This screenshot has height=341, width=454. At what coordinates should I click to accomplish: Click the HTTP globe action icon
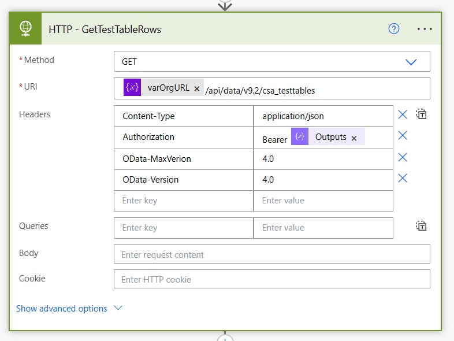[x=25, y=29]
